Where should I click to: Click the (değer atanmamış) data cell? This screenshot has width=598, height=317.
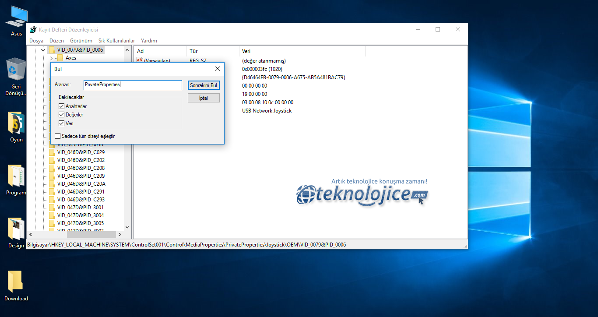point(264,61)
